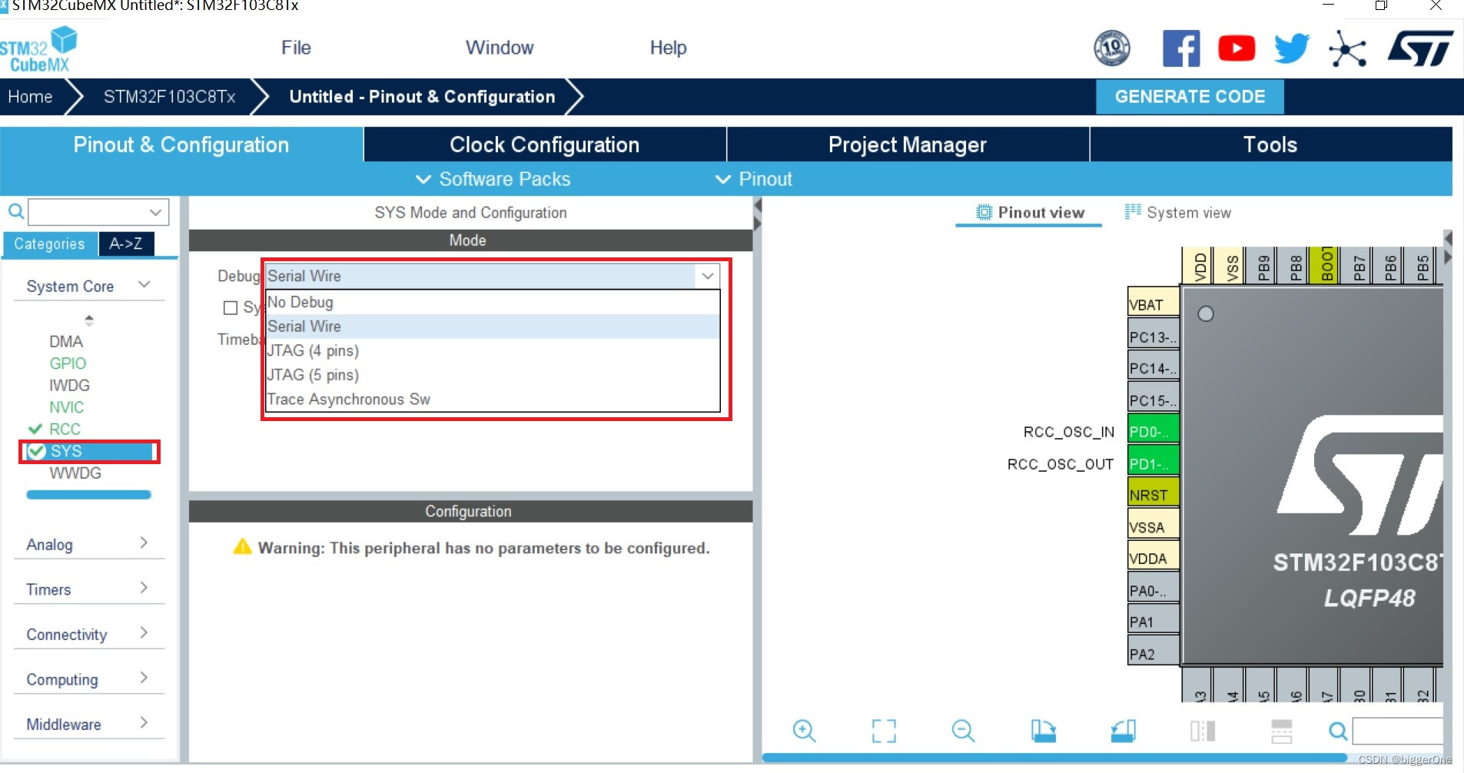Zoom in on the pinout view
Screen dimensions: 1464x773
tap(805, 730)
